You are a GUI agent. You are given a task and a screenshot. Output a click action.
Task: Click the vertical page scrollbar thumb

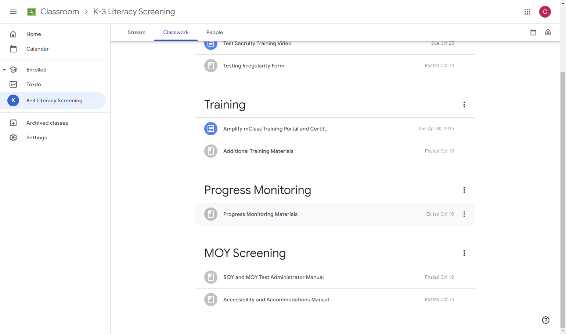tap(563, 200)
